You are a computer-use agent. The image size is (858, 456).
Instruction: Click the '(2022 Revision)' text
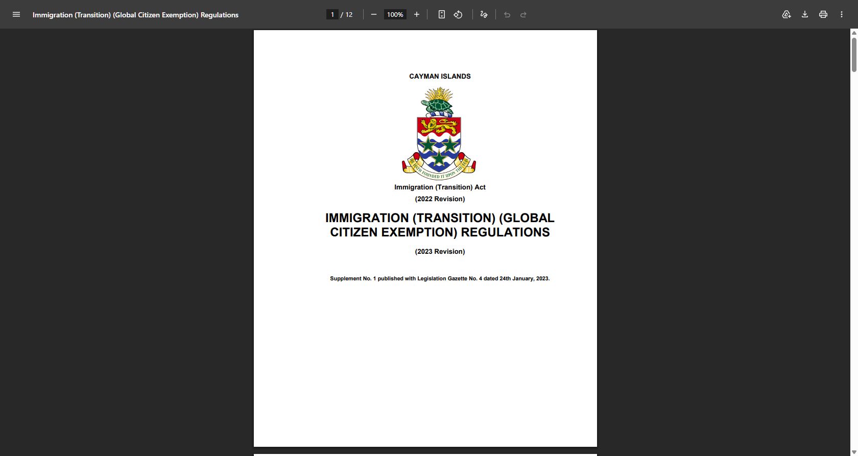[440, 199]
